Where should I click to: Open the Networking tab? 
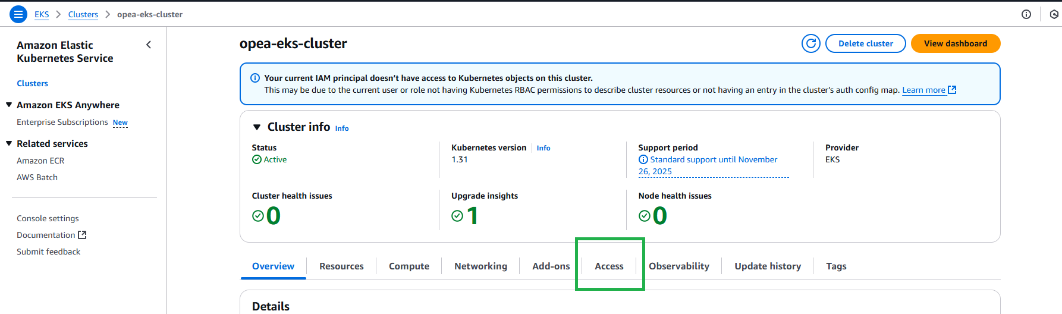coord(480,266)
